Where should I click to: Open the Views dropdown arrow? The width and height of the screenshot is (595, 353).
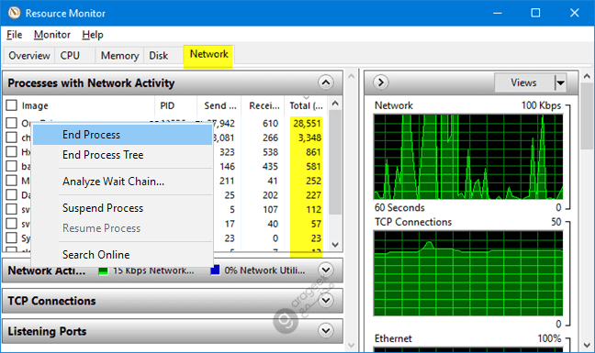(x=560, y=83)
